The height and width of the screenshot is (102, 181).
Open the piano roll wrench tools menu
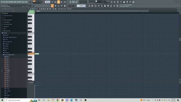(31, 9)
